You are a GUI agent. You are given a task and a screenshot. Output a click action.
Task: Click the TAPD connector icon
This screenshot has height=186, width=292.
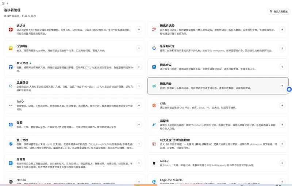coord(11,105)
